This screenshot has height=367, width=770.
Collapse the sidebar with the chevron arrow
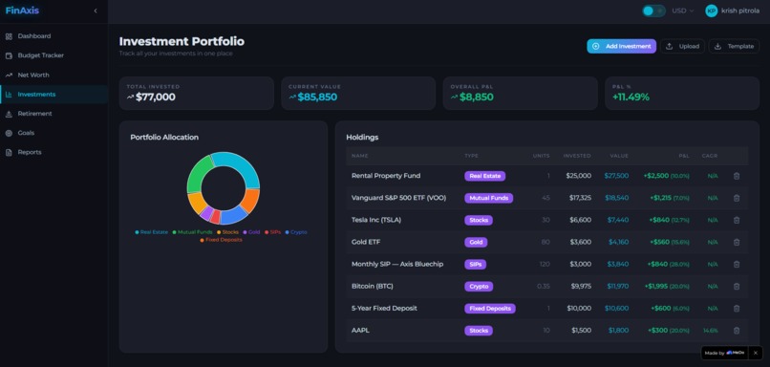click(x=96, y=11)
